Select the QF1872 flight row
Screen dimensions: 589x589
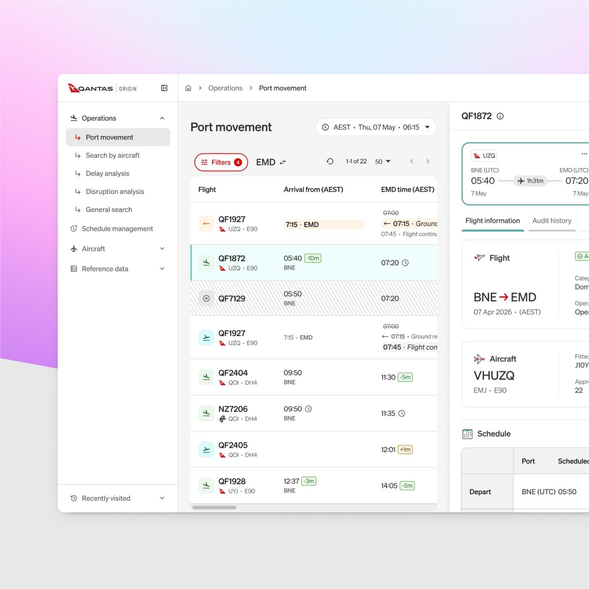click(314, 263)
